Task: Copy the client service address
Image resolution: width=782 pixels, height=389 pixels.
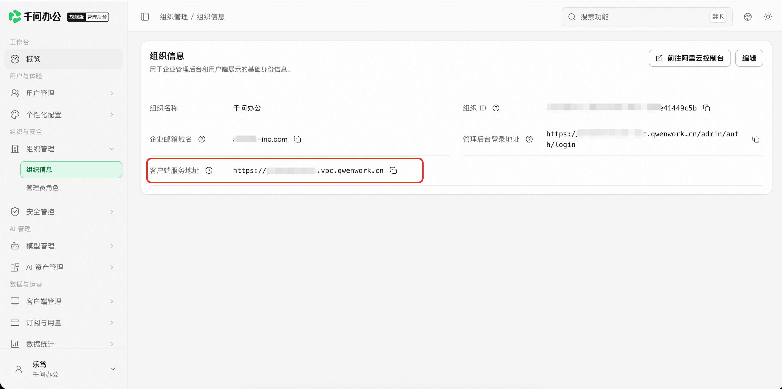Action: pos(393,170)
